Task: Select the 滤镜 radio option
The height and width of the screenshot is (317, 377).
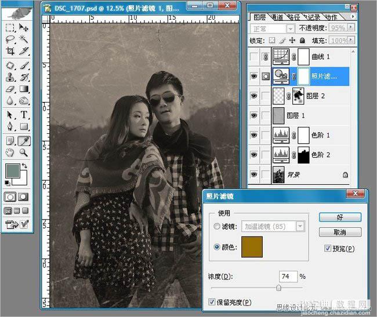Action: click(x=217, y=226)
